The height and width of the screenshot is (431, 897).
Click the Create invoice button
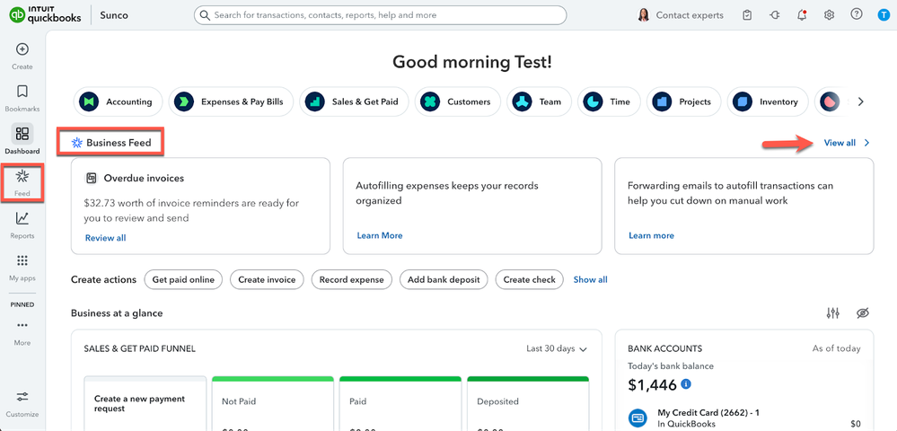click(x=267, y=280)
